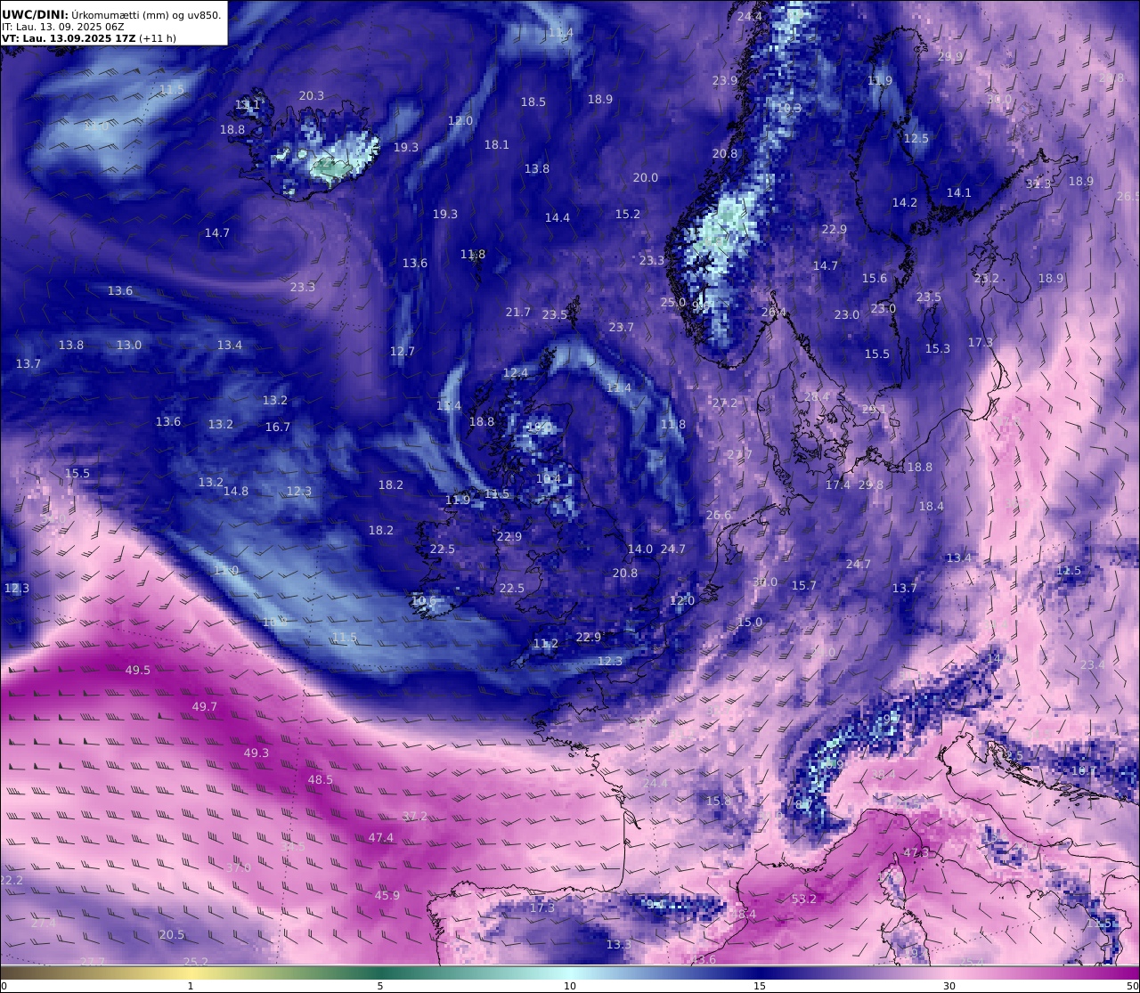Select the 37.2 value label

click(415, 816)
